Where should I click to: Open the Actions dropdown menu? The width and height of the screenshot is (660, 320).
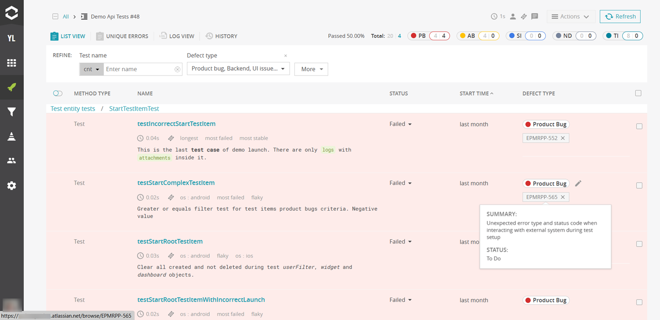click(571, 17)
